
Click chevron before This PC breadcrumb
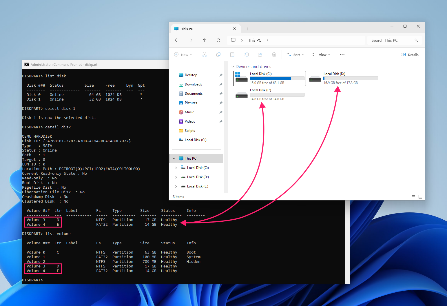[x=242, y=40]
